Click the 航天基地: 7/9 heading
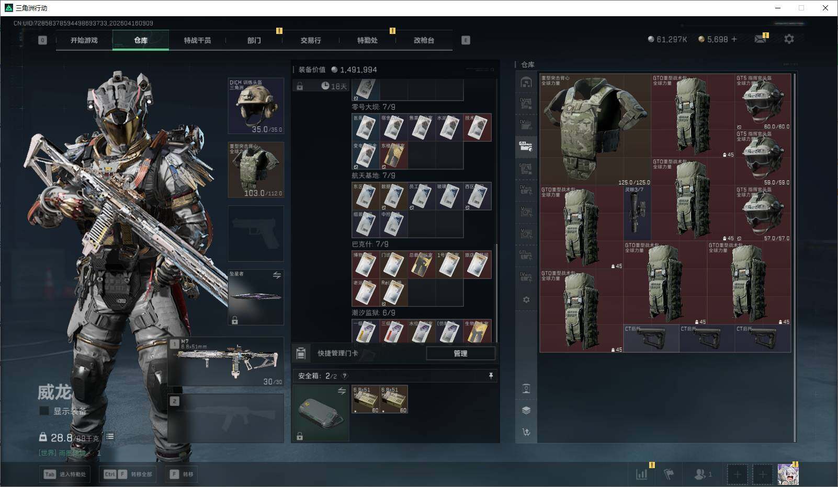 (373, 176)
